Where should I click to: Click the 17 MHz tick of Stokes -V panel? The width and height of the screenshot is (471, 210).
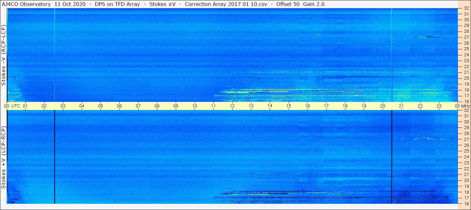pyautogui.click(x=466, y=96)
